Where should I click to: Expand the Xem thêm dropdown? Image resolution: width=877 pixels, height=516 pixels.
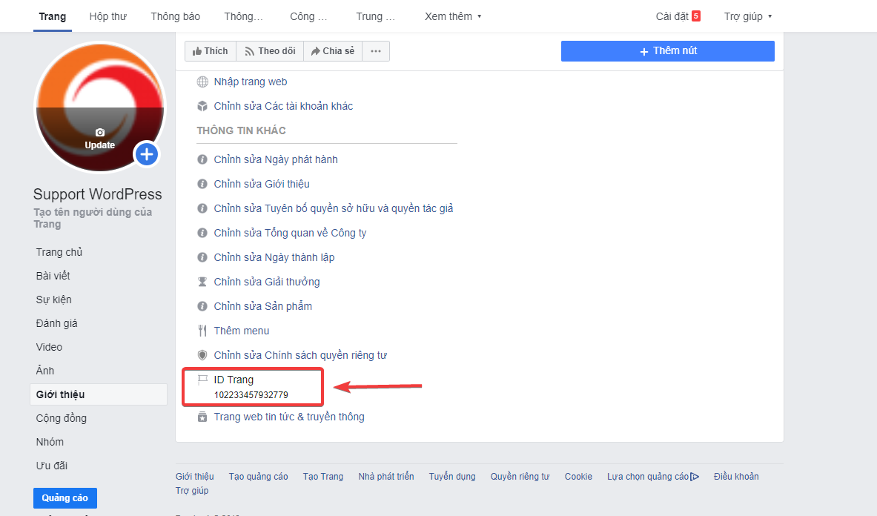click(453, 16)
